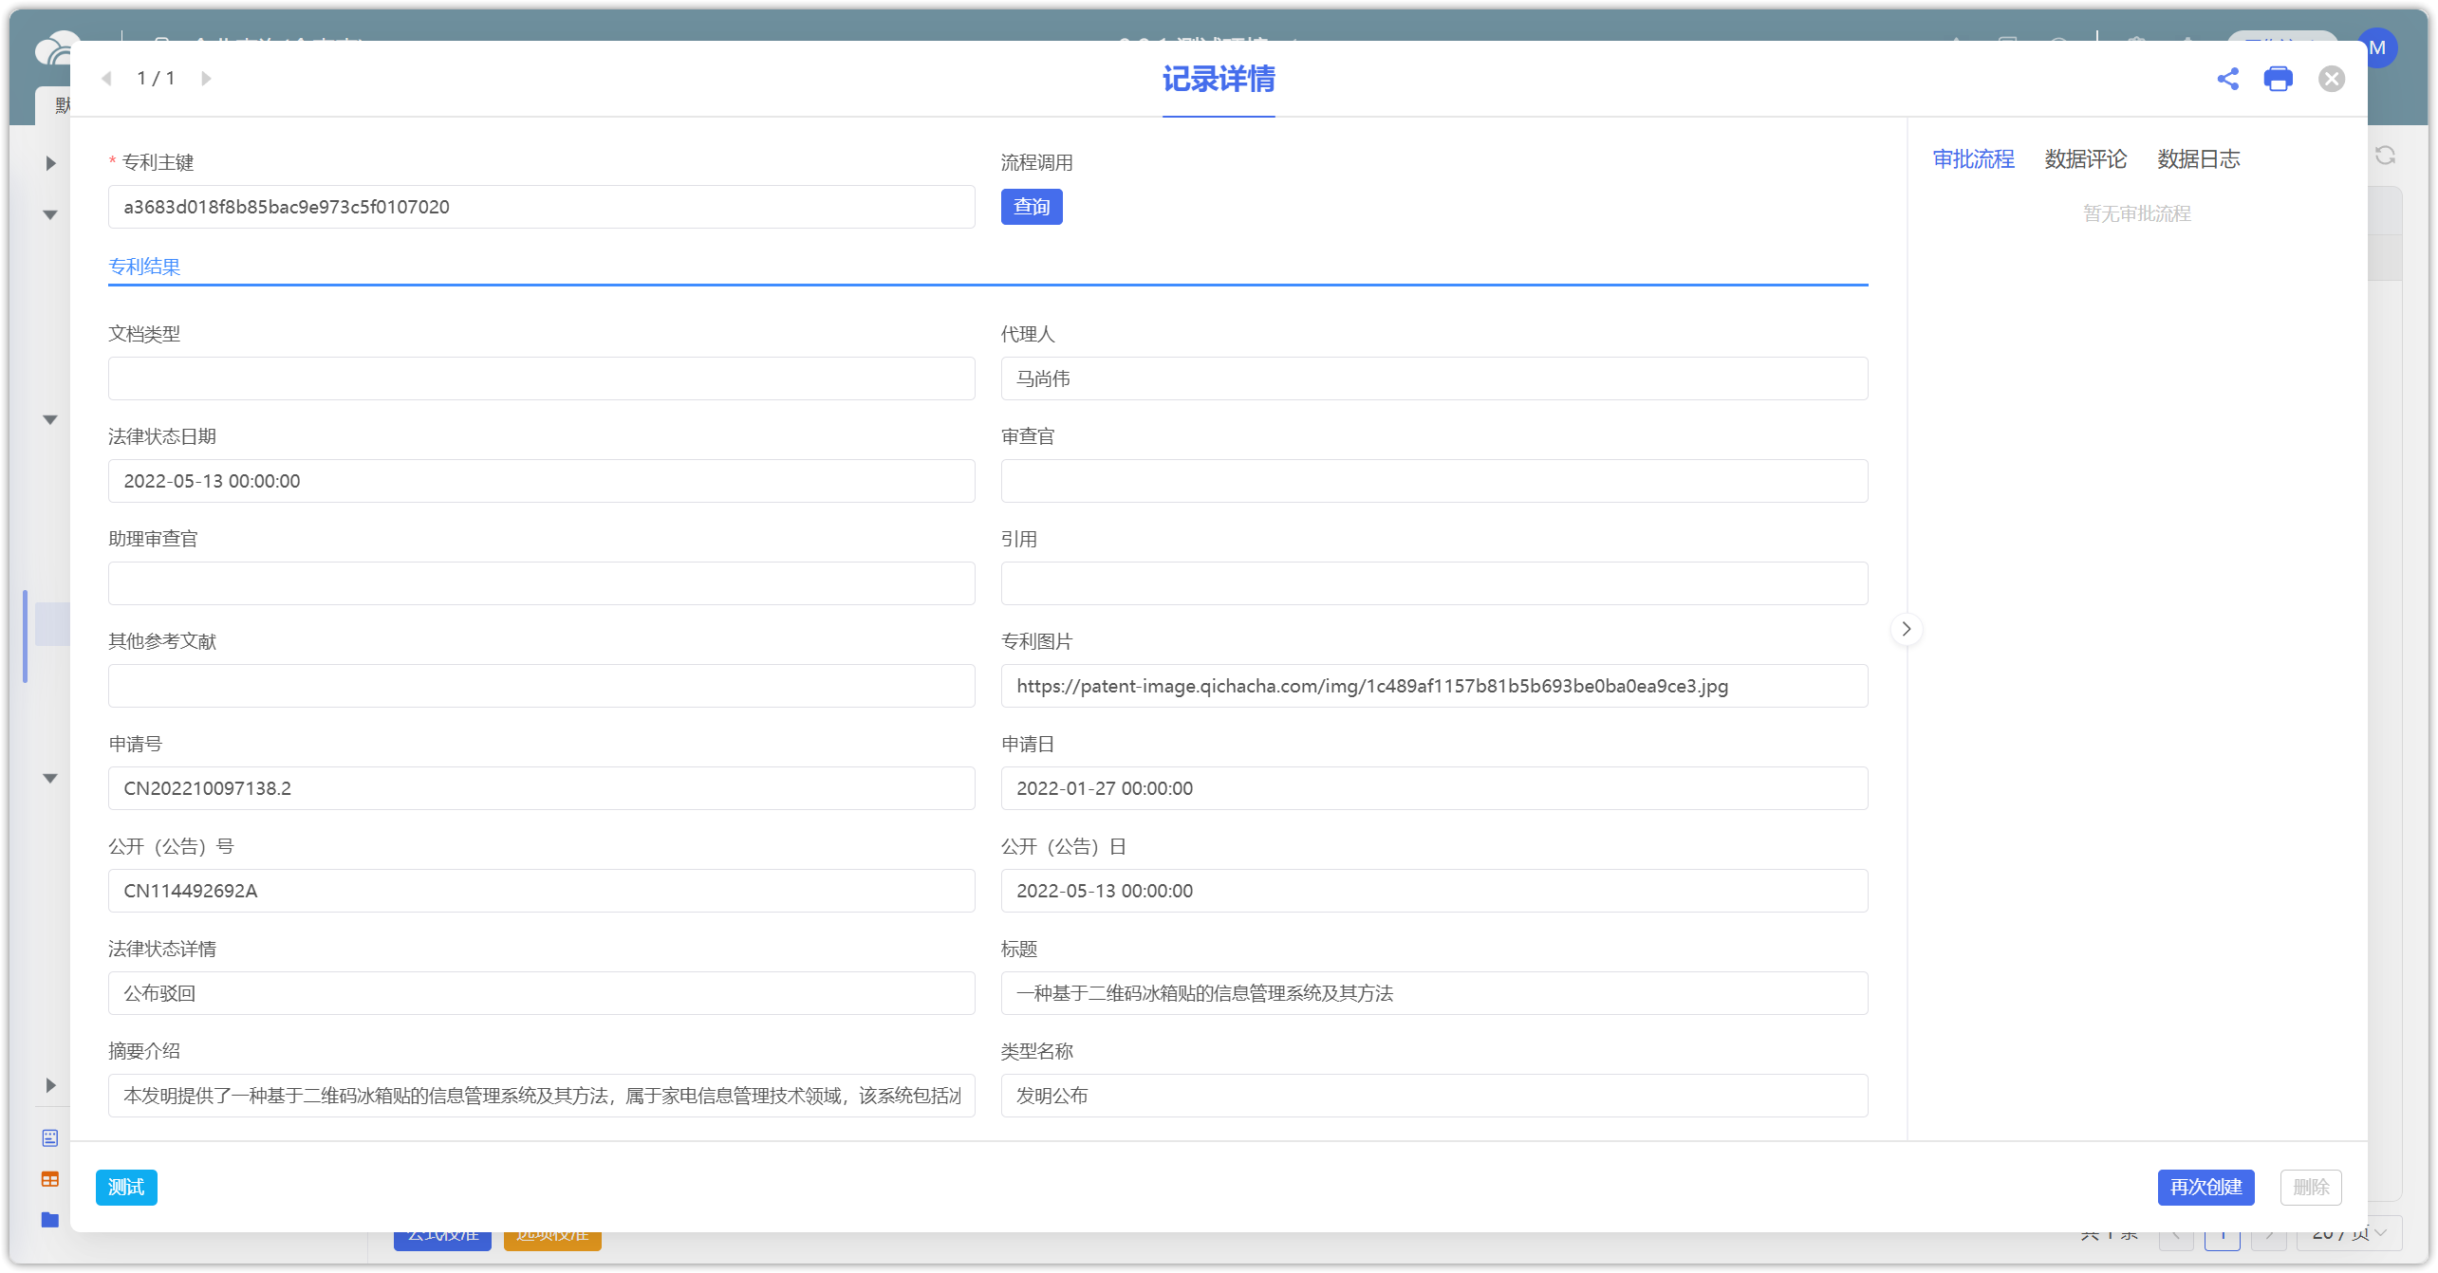Click the refresh icon behind the dialog
Screen dimensions: 2438x1273
[2385, 156]
